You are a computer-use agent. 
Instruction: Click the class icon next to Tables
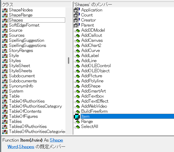click(5, 122)
